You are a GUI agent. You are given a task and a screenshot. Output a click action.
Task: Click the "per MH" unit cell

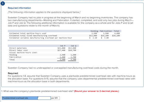tap(55, 98)
